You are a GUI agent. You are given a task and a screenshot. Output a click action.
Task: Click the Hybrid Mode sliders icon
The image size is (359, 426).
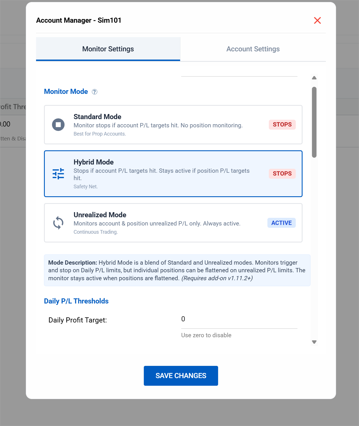(x=58, y=174)
